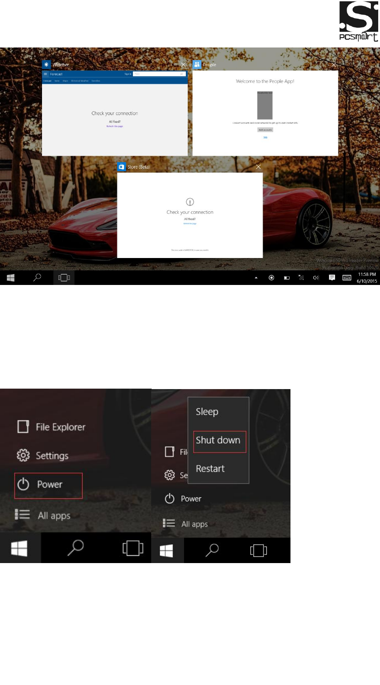Image resolution: width=380 pixels, height=685 pixels.
Task: Open All apps in the menu showing the Sleep popup
Action: coord(185,524)
